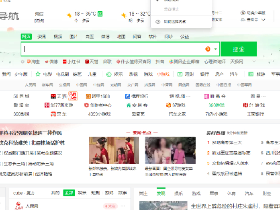Open the 天猫 quick link under search

pos(91,62)
